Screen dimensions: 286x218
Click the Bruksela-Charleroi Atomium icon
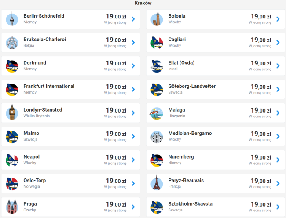tap(12, 43)
